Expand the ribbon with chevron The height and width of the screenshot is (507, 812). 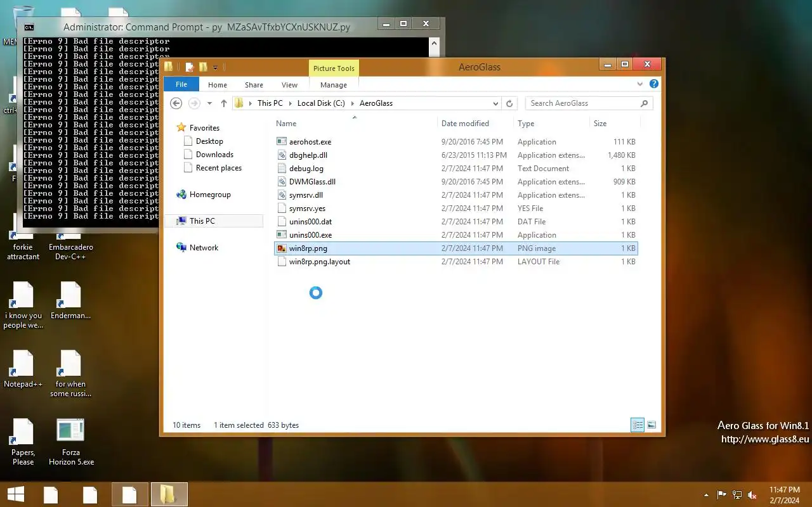[x=640, y=84]
